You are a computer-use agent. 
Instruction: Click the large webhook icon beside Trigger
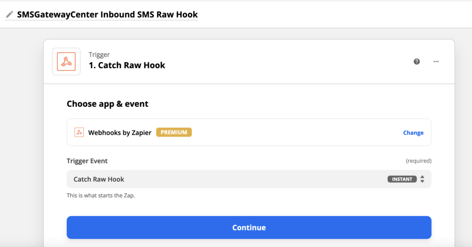coord(66,62)
